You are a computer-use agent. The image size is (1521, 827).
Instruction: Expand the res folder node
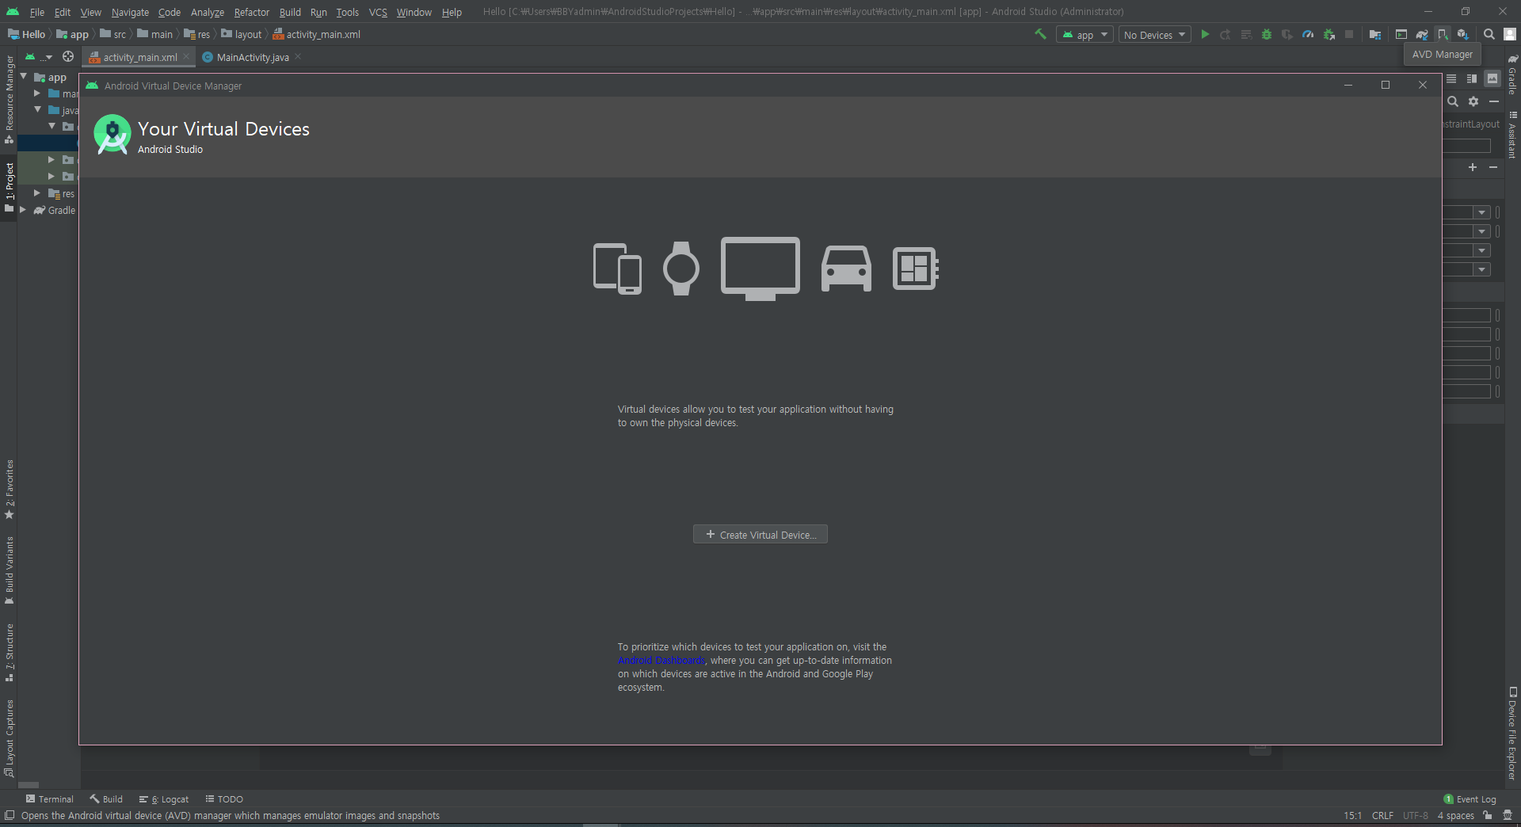click(x=37, y=192)
